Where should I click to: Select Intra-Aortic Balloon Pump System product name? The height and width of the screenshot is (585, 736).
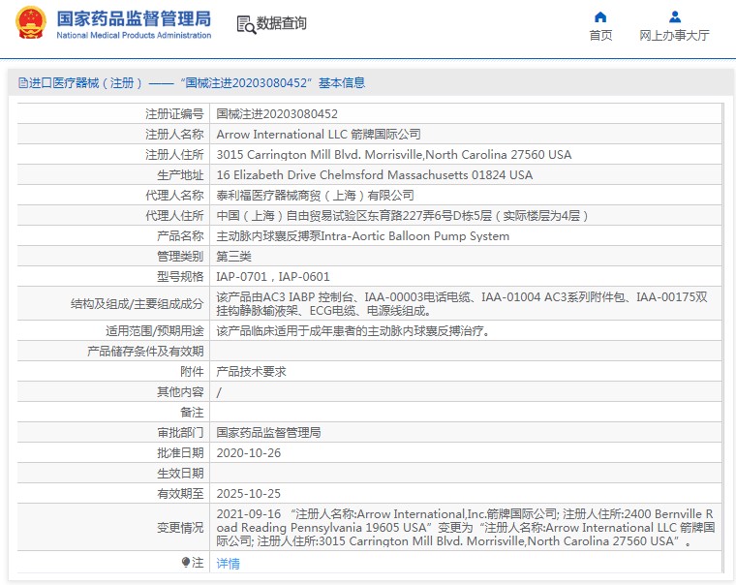pos(363,235)
